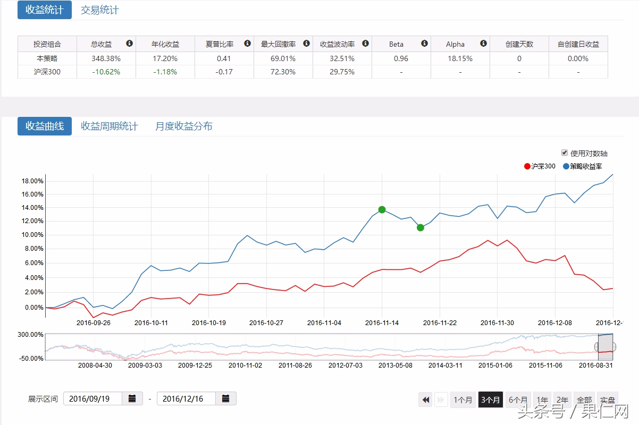Switch to 收益统计 tab
This screenshot has width=639, height=425.
click(45, 10)
